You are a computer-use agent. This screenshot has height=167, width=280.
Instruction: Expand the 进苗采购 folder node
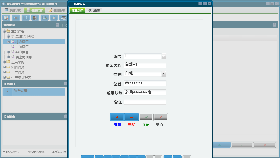click(5, 62)
